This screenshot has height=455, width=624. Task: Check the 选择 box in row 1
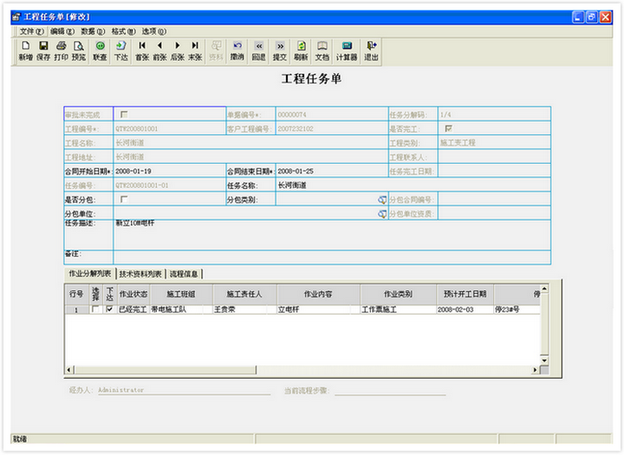pos(95,309)
